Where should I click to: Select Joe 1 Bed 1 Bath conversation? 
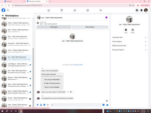[x=16, y=58]
